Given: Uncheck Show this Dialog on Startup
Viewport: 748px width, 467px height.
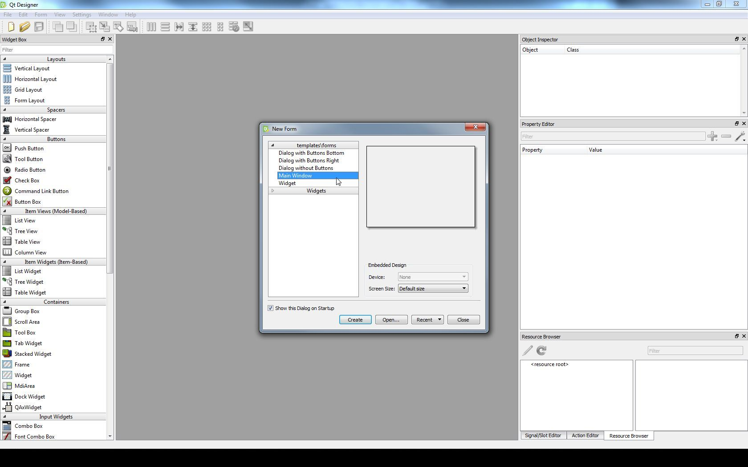Looking at the screenshot, I should pyautogui.click(x=271, y=308).
